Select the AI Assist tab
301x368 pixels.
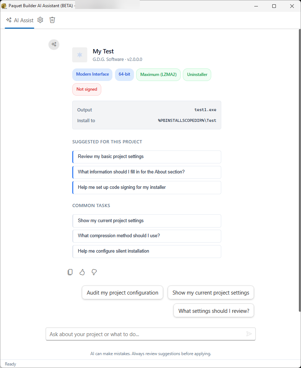click(19, 20)
